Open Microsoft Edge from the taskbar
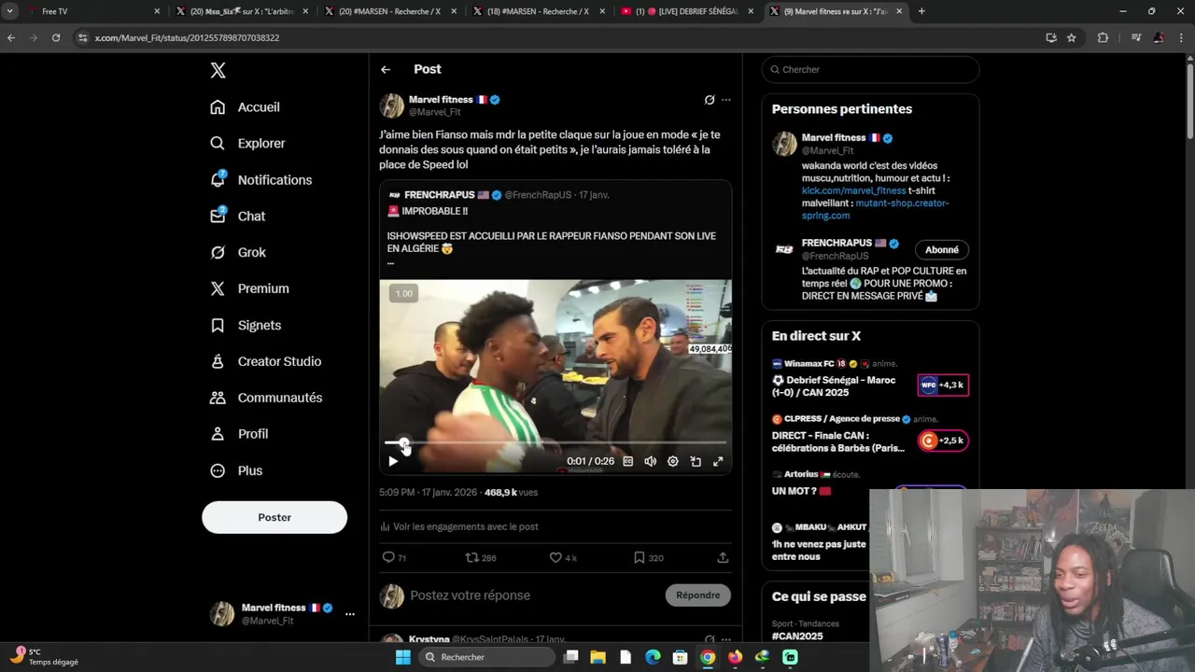This screenshot has width=1195, height=672. (x=653, y=657)
